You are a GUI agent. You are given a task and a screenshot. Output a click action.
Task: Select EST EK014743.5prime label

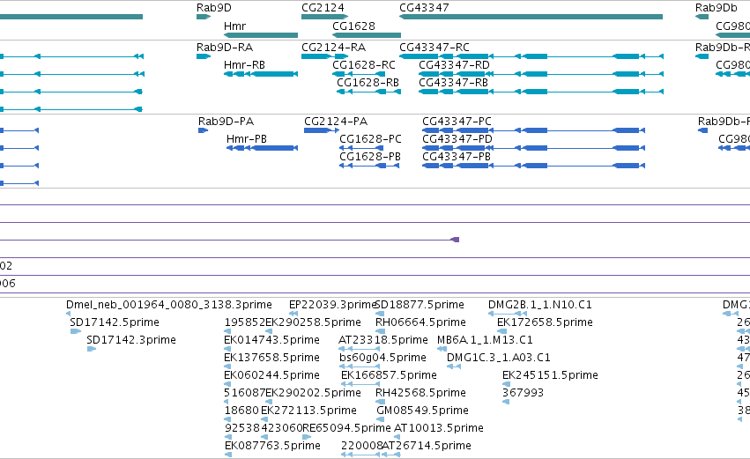click(x=271, y=340)
